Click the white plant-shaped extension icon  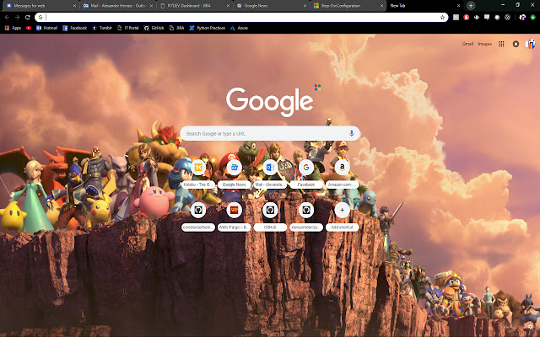pos(477,17)
